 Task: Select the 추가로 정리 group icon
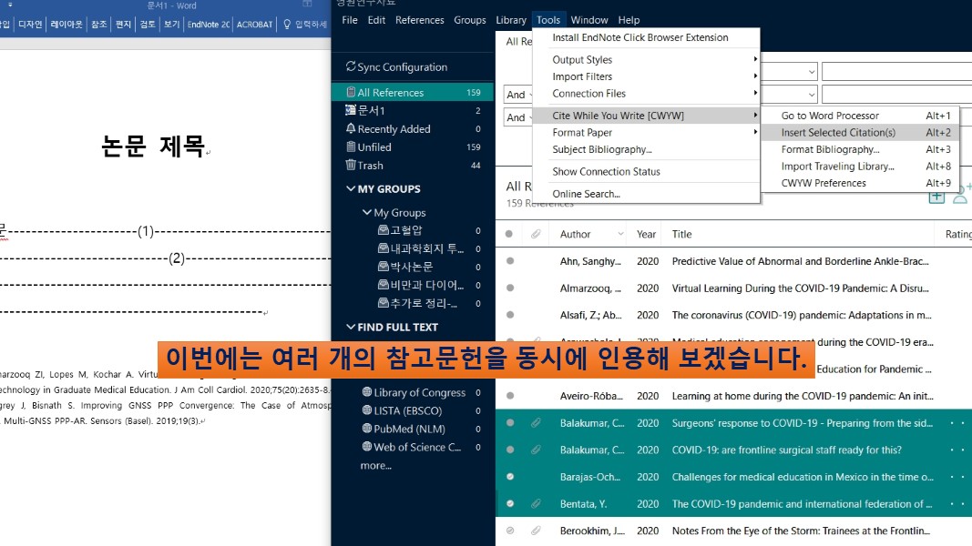(x=384, y=303)
